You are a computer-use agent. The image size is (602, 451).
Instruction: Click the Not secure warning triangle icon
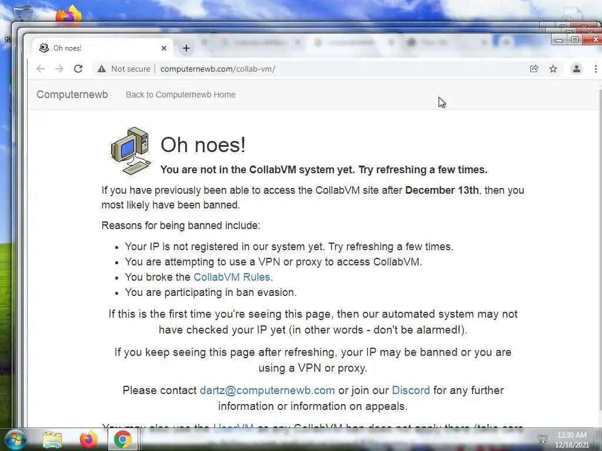101,69
